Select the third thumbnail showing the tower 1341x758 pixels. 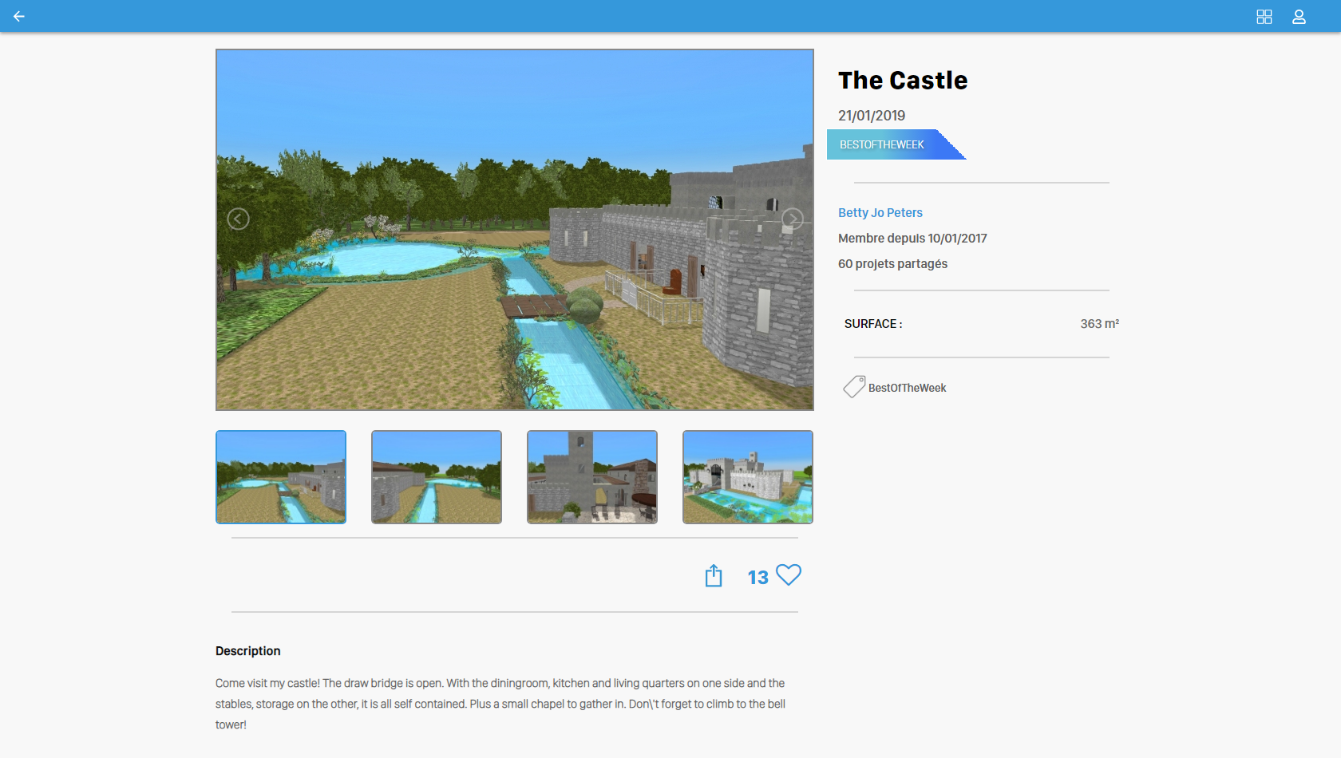click(592, 477)
